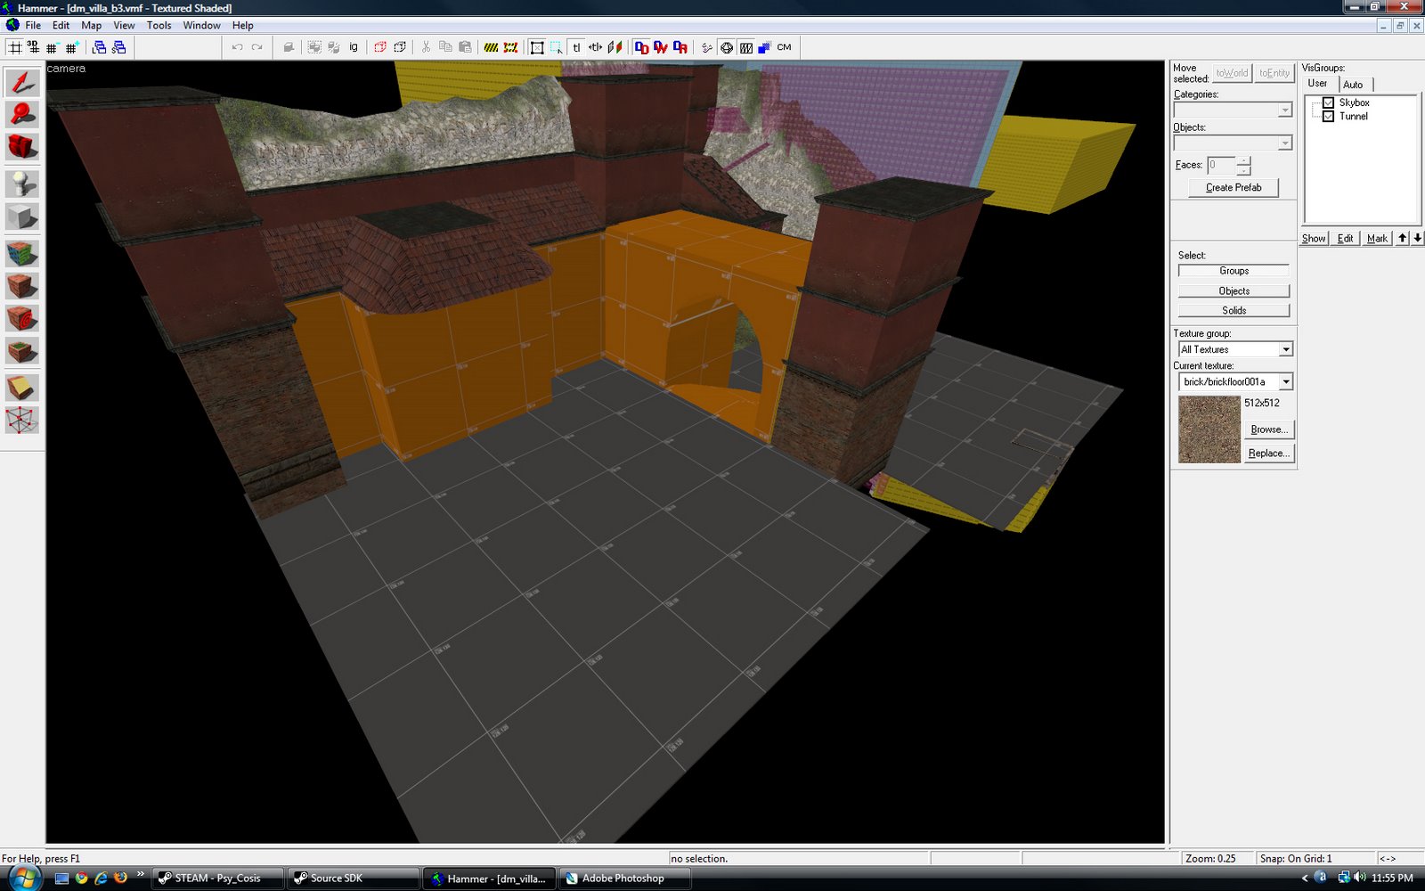Move visgroup up with up arrow
This screenshot has height=891, width=1425.
(x=1403, y=238)
